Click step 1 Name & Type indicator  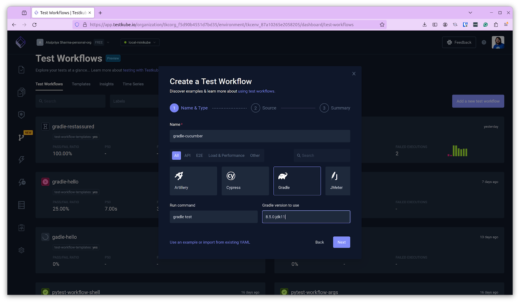pyautogui.click(x=189, y=108)
